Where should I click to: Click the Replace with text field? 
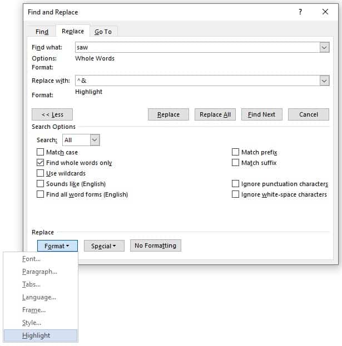tap(197, 81)
